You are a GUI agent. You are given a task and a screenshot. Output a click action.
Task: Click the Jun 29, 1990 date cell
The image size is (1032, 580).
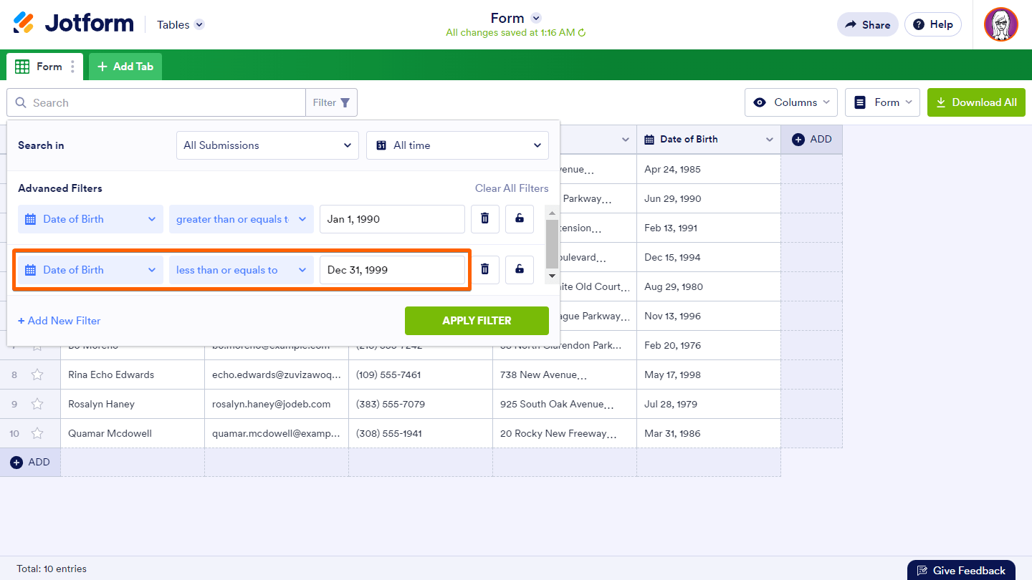pyautogui.click(x=709, y=198)
